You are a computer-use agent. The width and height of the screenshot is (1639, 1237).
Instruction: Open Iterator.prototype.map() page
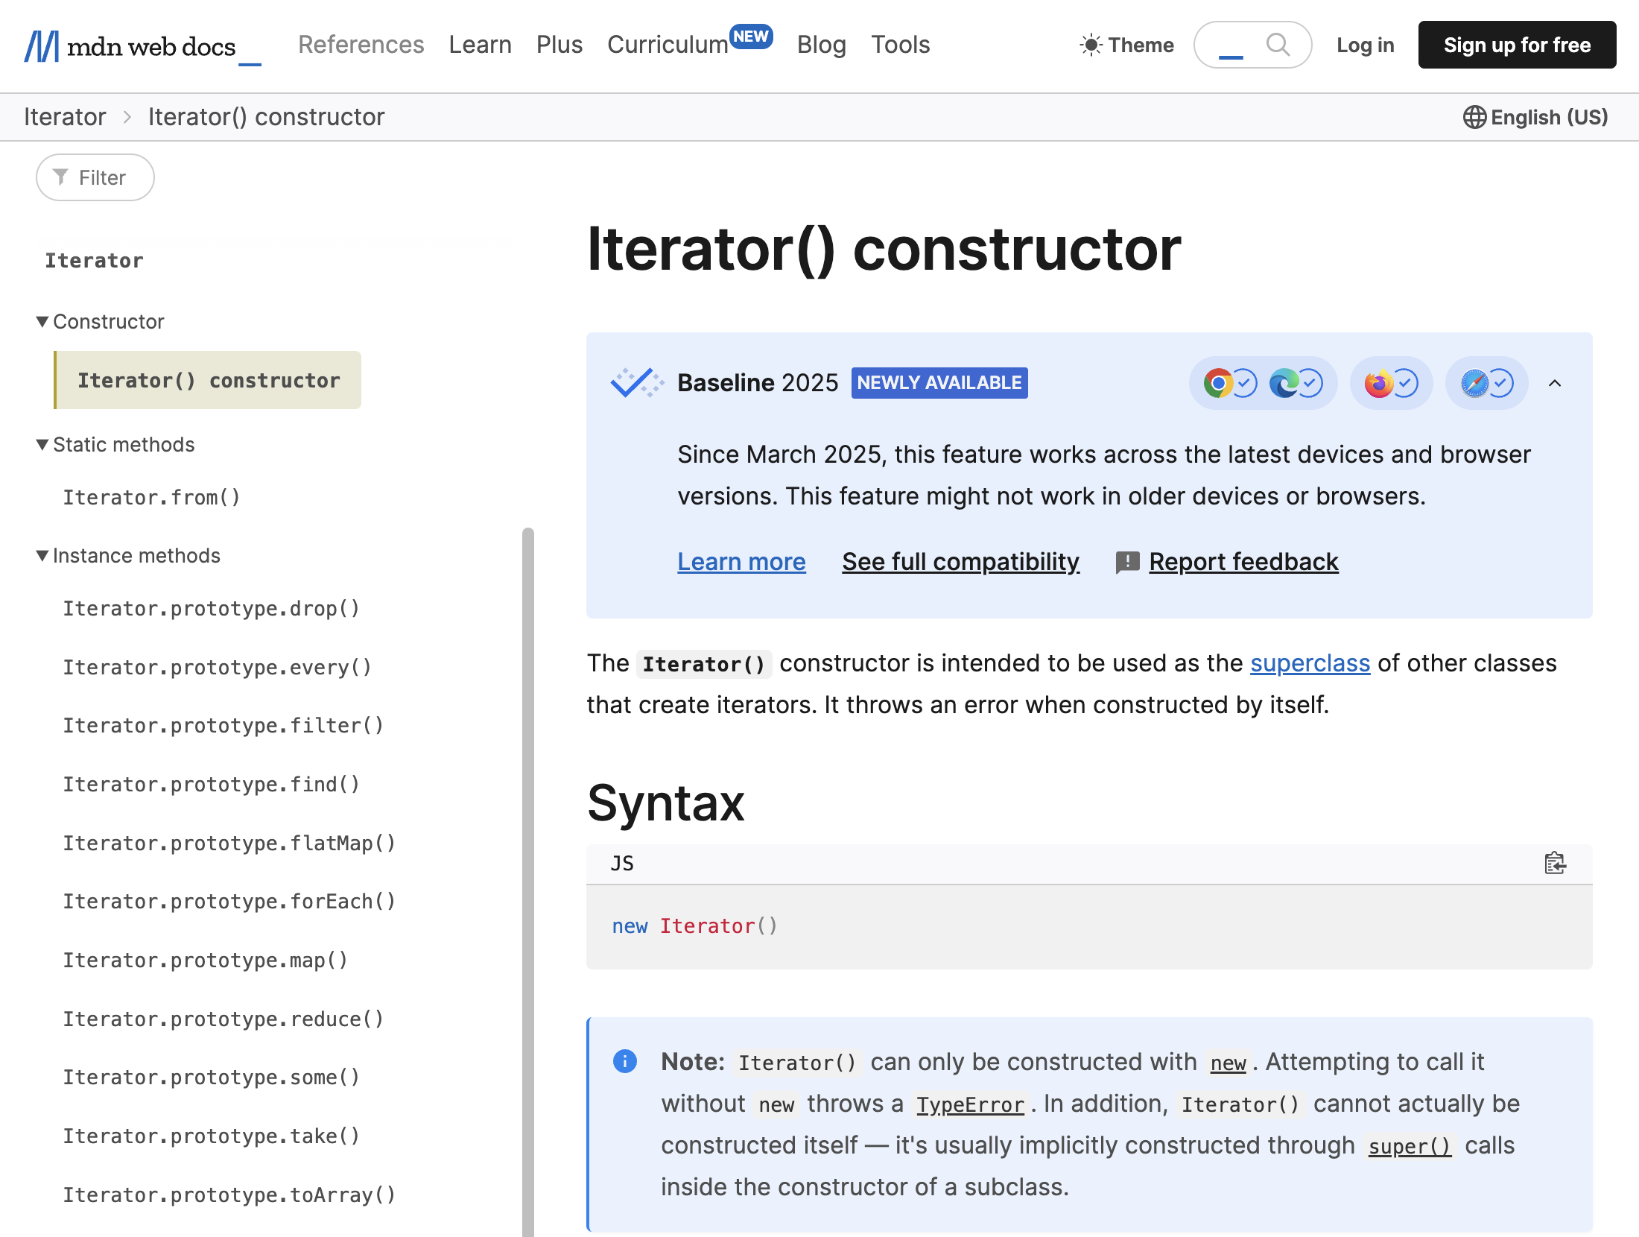206,960
